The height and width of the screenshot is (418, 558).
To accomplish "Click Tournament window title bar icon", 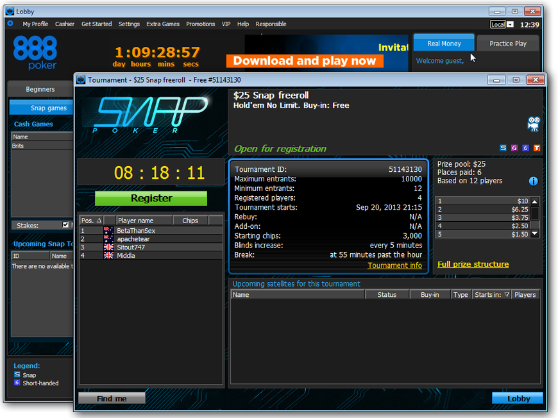I will [x=81, y=79].
